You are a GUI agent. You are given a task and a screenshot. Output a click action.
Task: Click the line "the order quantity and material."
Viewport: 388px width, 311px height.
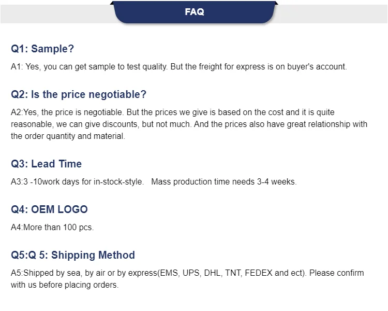click(x=68, y=136)
